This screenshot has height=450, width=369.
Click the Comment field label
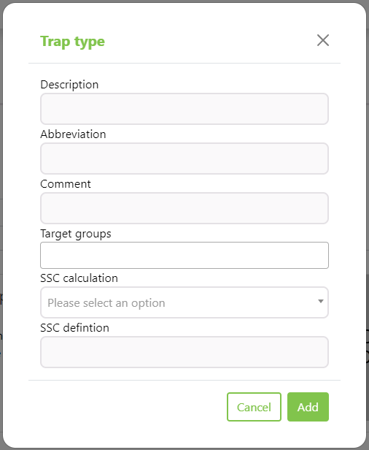click(66, 184)
